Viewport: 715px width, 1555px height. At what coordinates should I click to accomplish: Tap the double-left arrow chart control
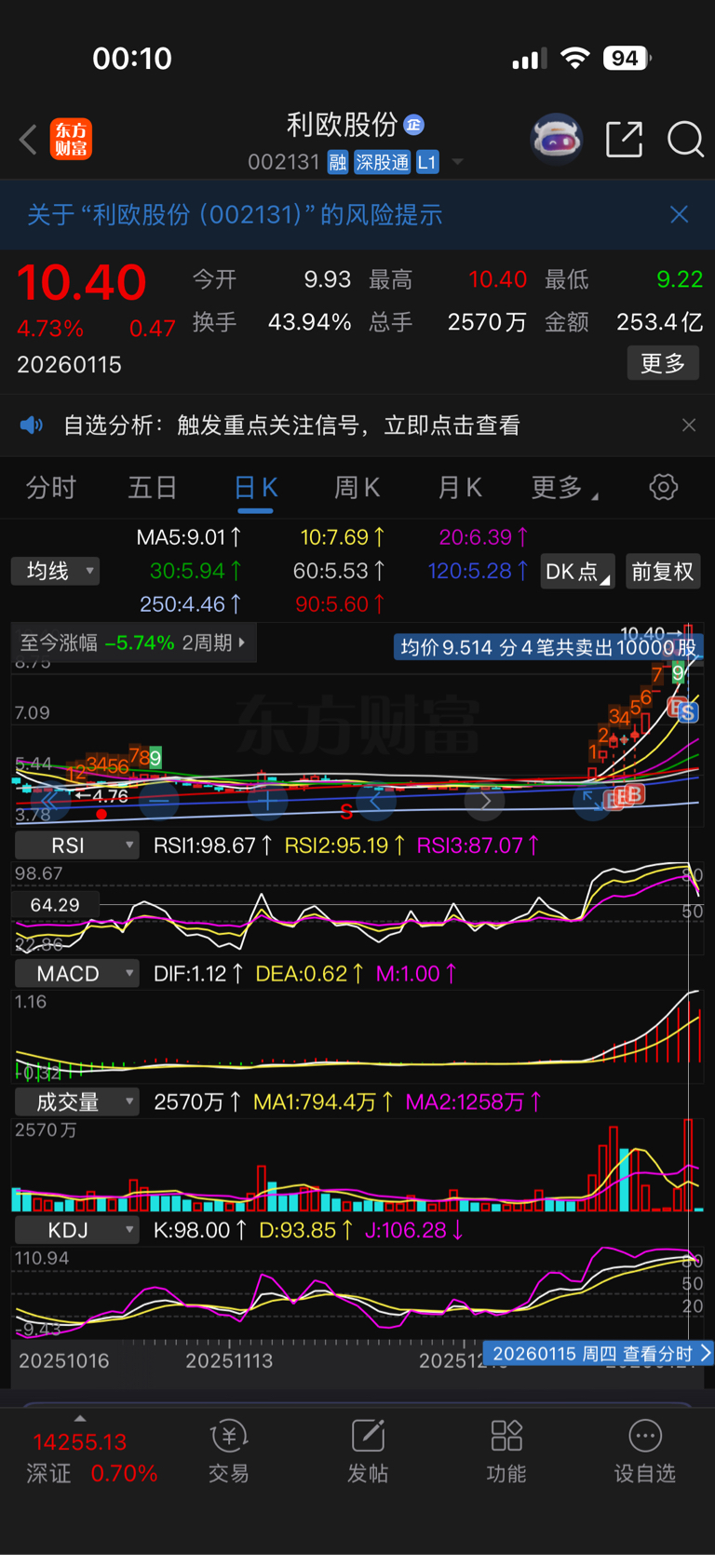[x=48, y=801]
